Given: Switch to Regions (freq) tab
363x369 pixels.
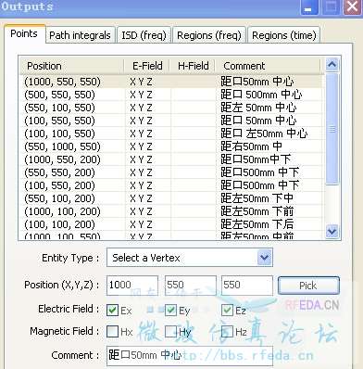Looking at the screenshot, I should click(x=209, y=35).
